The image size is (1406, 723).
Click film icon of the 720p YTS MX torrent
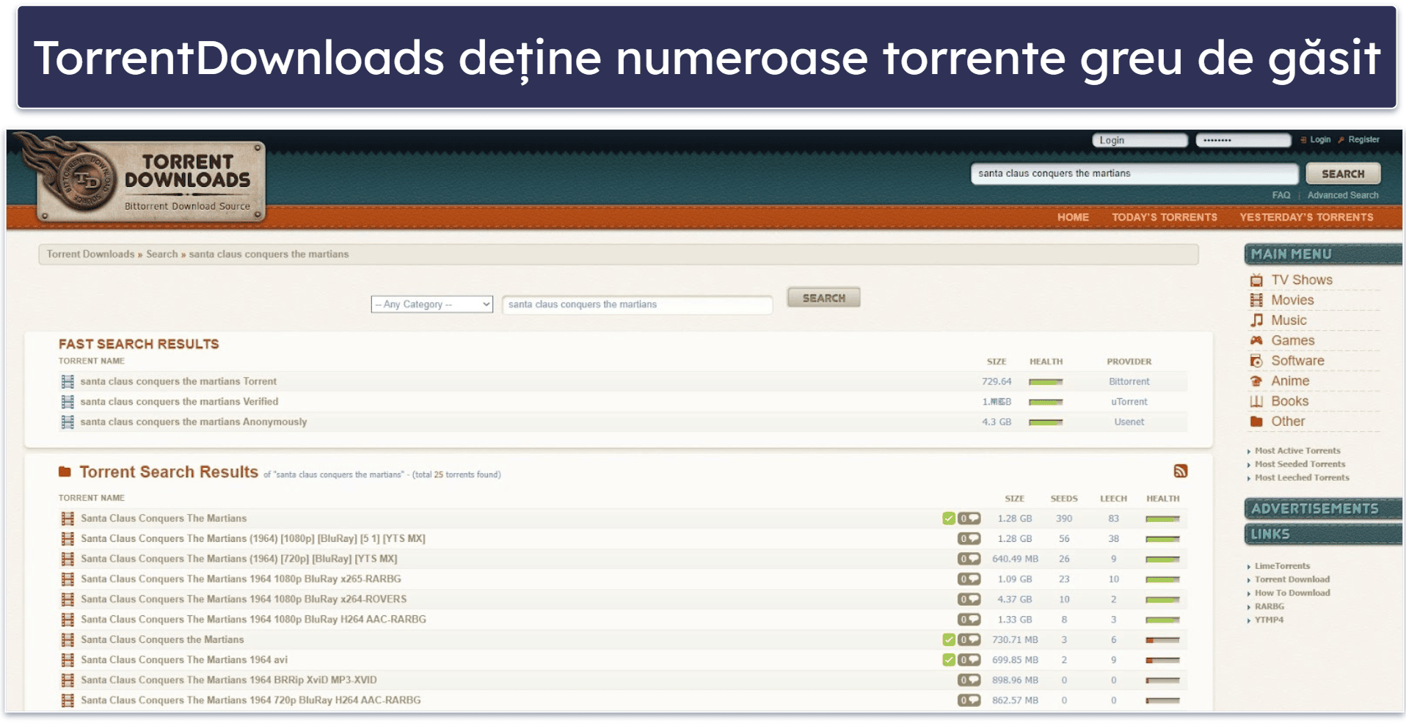68,559
